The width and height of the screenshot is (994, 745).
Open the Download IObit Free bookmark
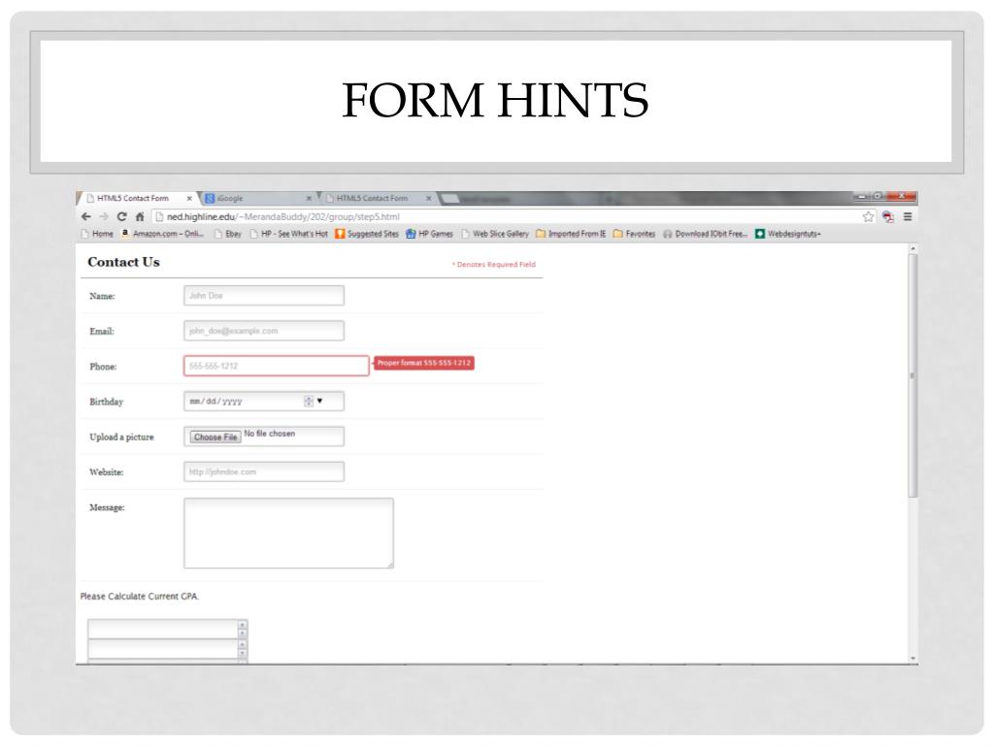click(x=706, y=234)
